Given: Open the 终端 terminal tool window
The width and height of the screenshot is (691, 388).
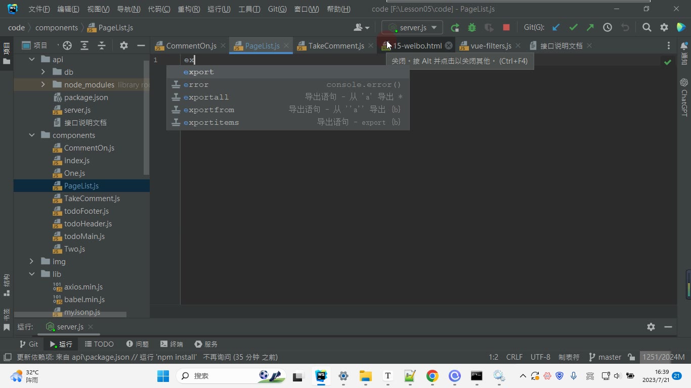Looking at the screenshot, I should tap(171, 344).
